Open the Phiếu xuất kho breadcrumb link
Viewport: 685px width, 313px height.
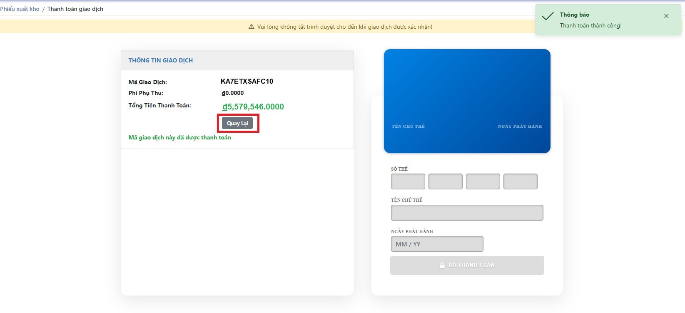tap(20, 9)
